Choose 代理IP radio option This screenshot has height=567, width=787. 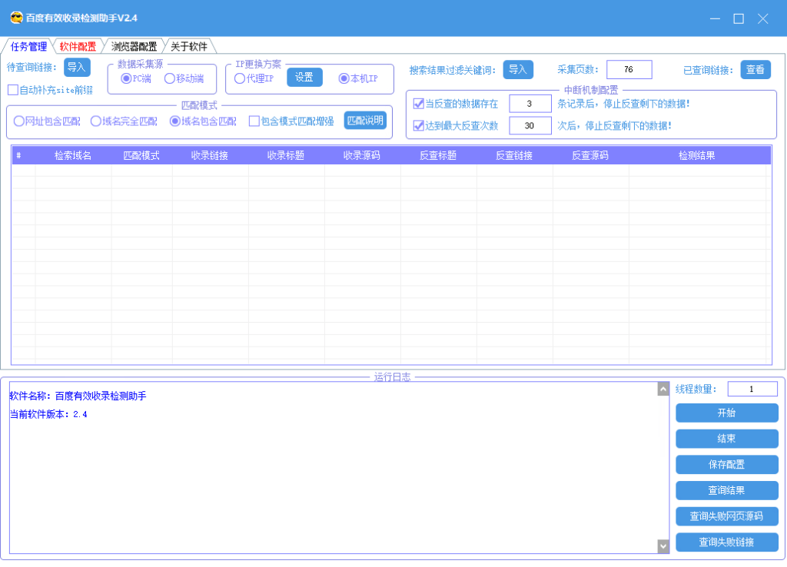[x=240, y=78]
